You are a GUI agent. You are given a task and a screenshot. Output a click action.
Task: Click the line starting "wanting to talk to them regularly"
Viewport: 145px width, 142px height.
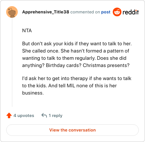[74, 58]
